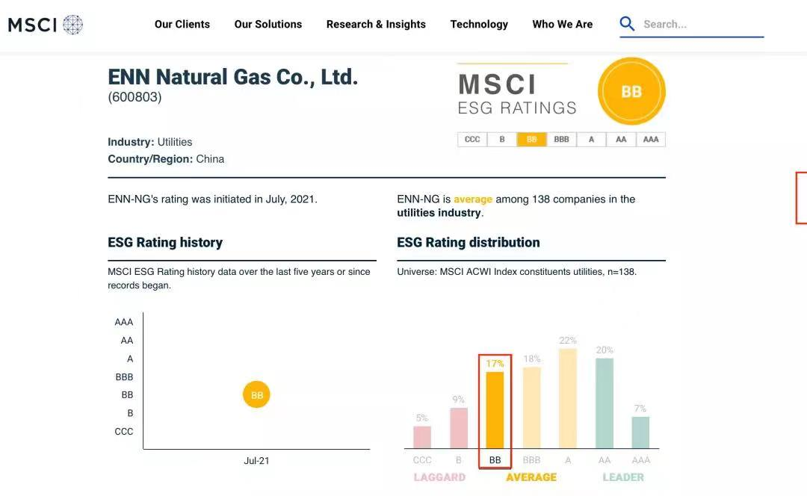Expand the Technology menu
This screenshot has height=496, width=807.
479,24
